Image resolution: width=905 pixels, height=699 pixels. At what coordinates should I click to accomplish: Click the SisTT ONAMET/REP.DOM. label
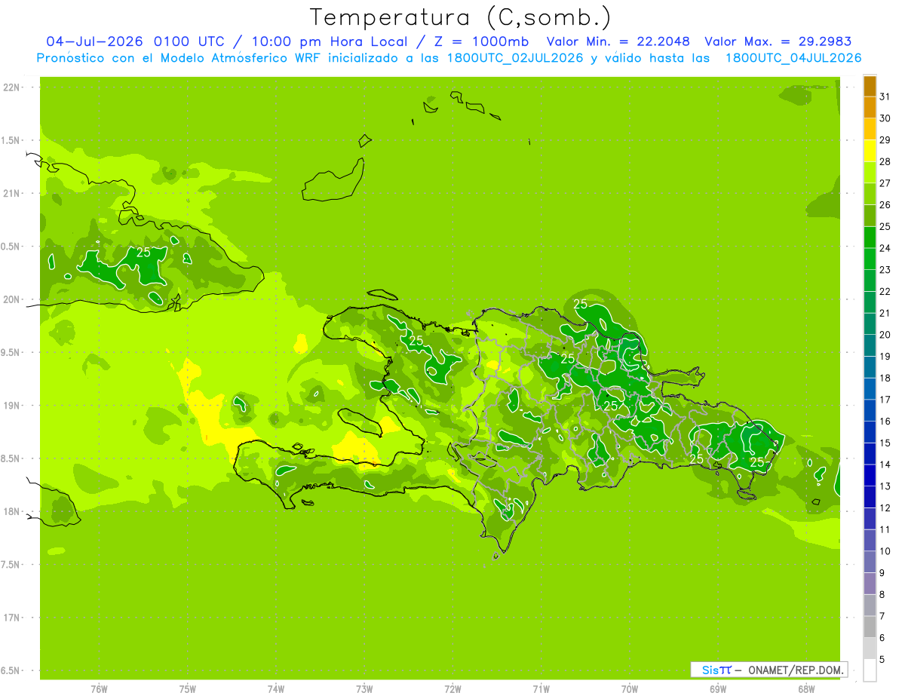[x=768, y=670]
